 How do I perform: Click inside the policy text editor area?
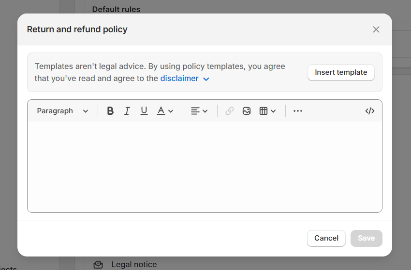(205, 166)
